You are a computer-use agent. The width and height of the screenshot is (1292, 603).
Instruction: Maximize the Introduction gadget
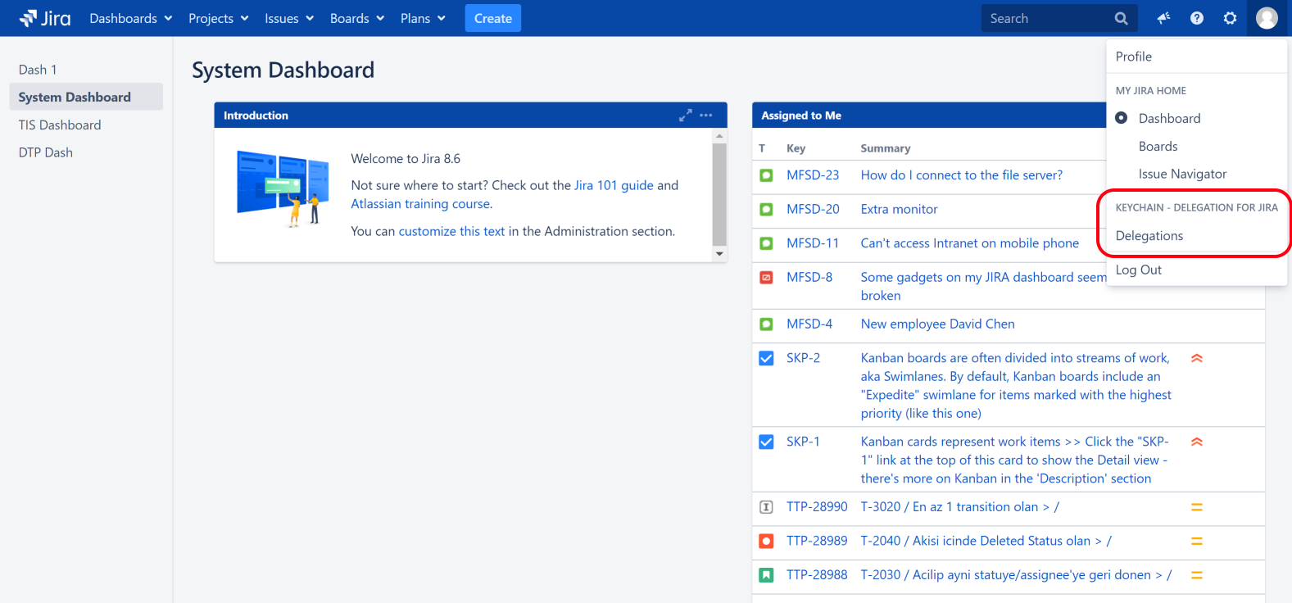point(685,116)
